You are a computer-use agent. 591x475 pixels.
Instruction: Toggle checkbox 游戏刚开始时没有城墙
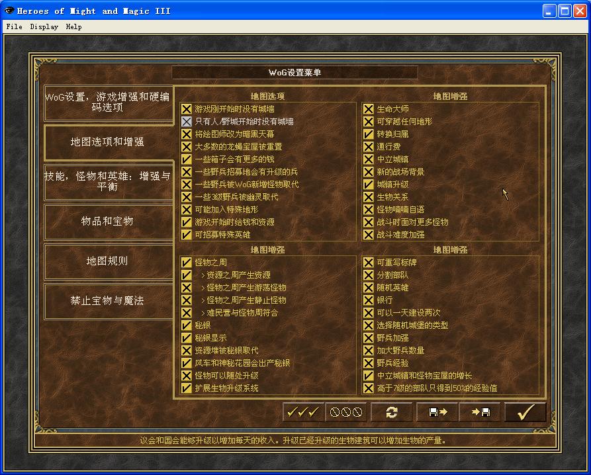coord(186,109)
